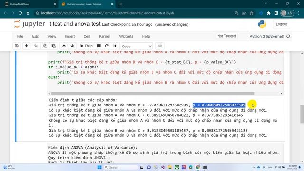Open the command palette keyboard icon
304x171 pixels.
click(160, 46)
